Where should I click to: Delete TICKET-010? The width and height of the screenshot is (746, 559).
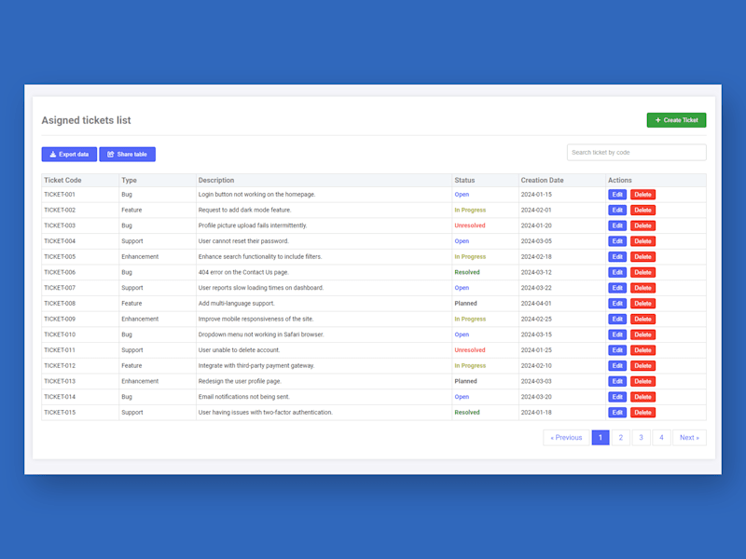(x=642, y=334)
